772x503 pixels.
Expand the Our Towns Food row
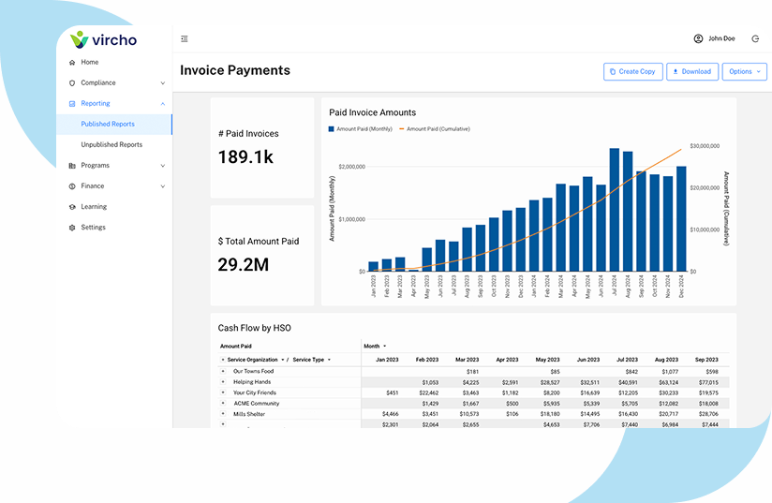223,371
